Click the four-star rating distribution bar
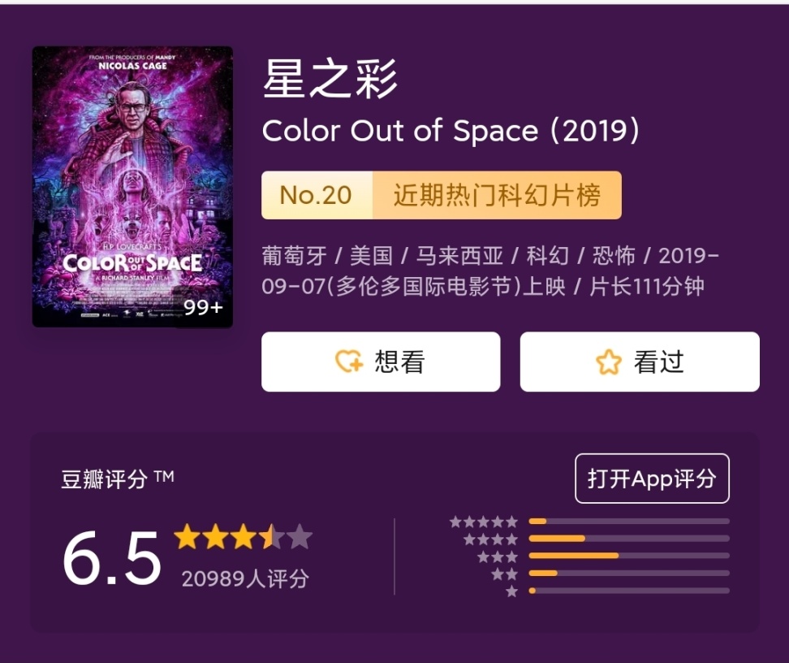Image resolution: width=789 pixels, height=663 pixels. [628, 539]
